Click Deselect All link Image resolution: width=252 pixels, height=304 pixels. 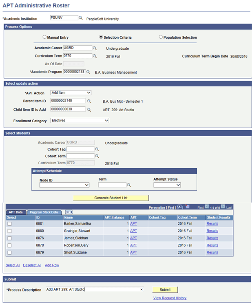pyautogui.click(x=32, y=265)
